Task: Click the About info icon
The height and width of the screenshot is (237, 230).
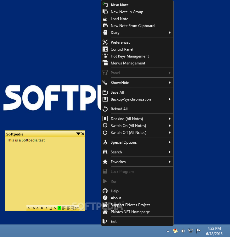Action: tap(105, 198)
